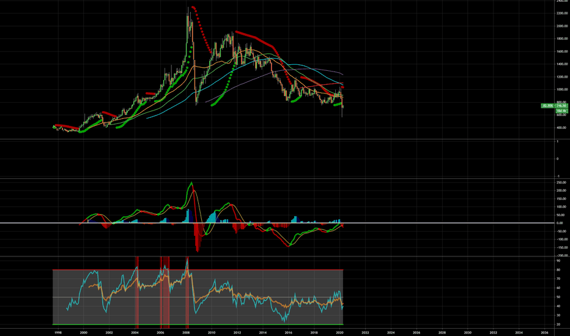The height and width of the screenshot is (336, 570).
Task: Click the 2030 year on time axis
Action: coord(468,332)
